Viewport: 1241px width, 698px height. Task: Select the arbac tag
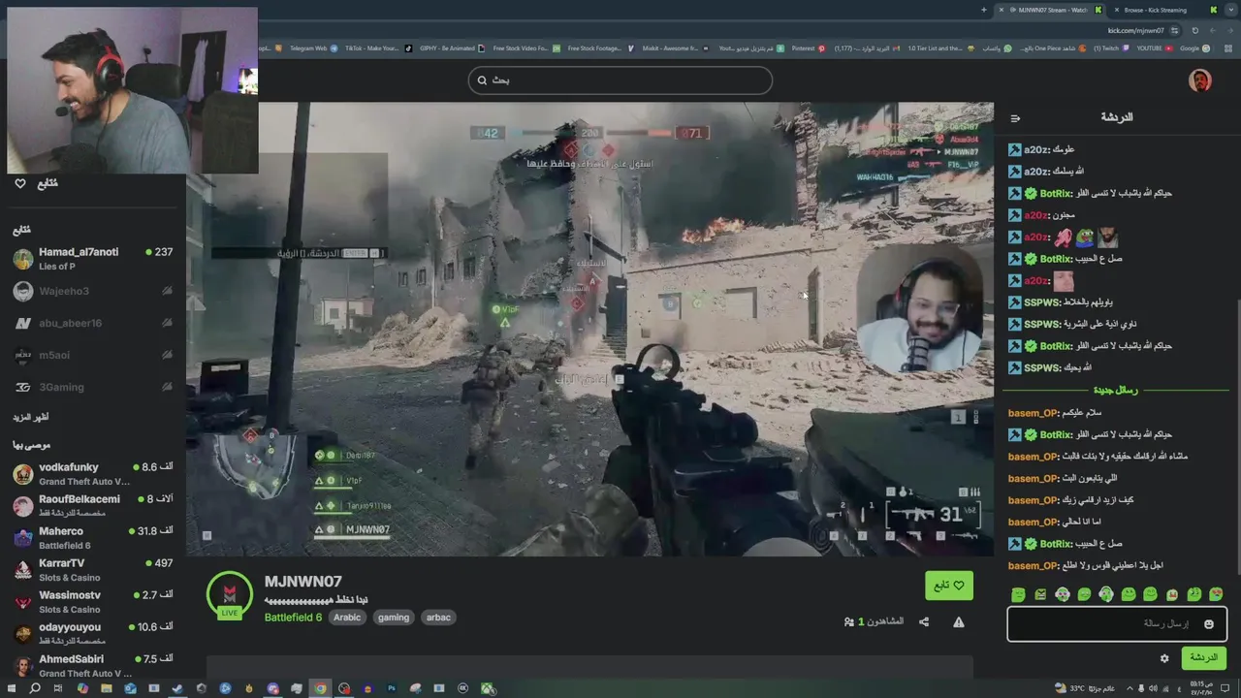click(438, 618)
